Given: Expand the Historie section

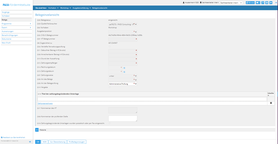Looking at the screenshot, I should (37, 130).
